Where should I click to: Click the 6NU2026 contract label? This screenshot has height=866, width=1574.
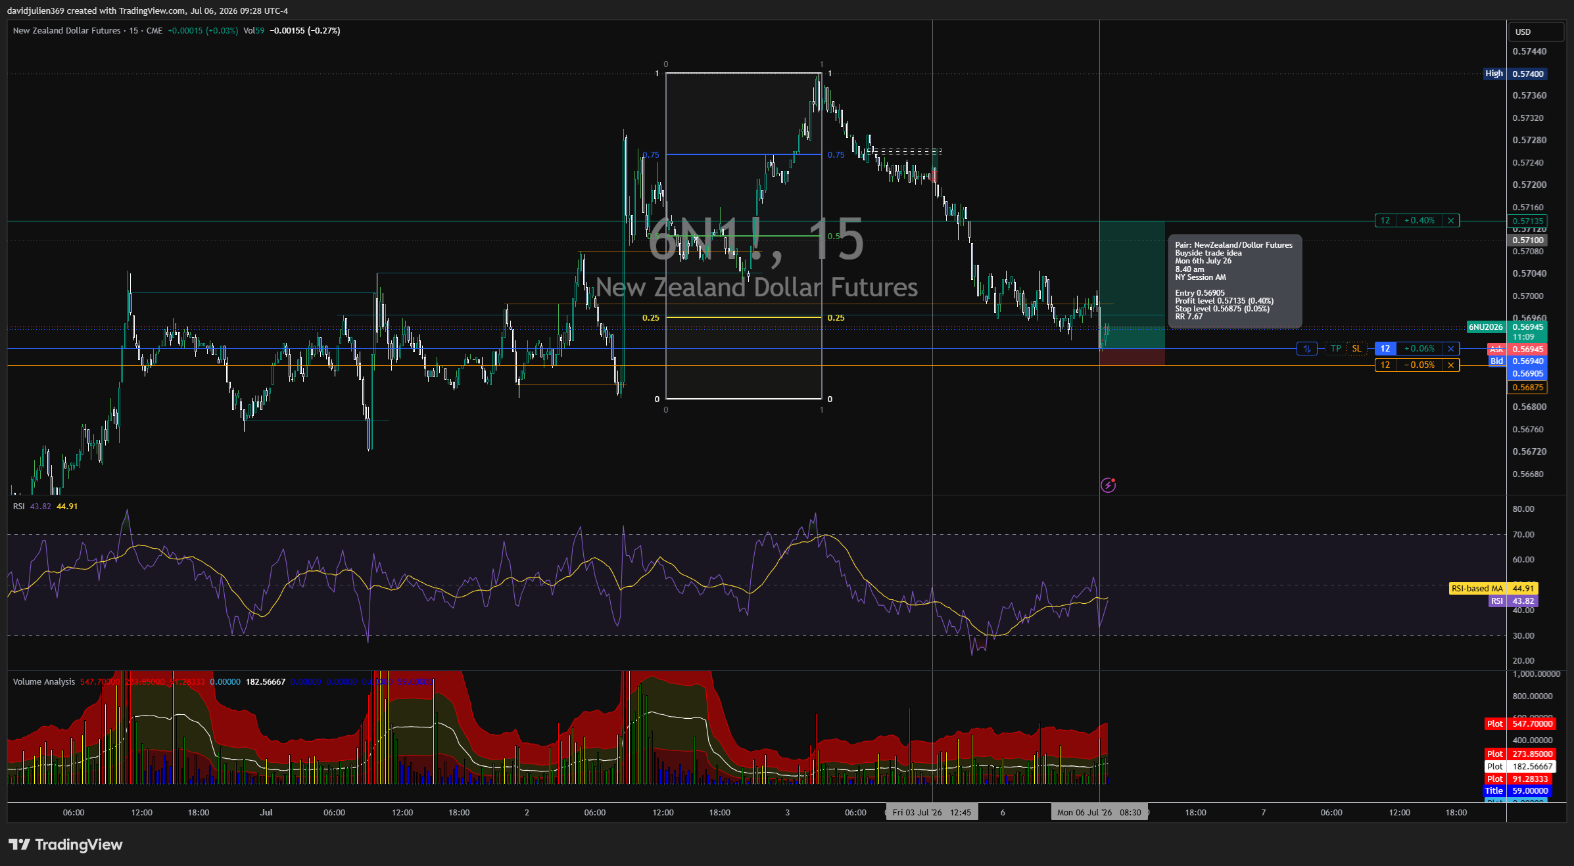[1486, 327]
